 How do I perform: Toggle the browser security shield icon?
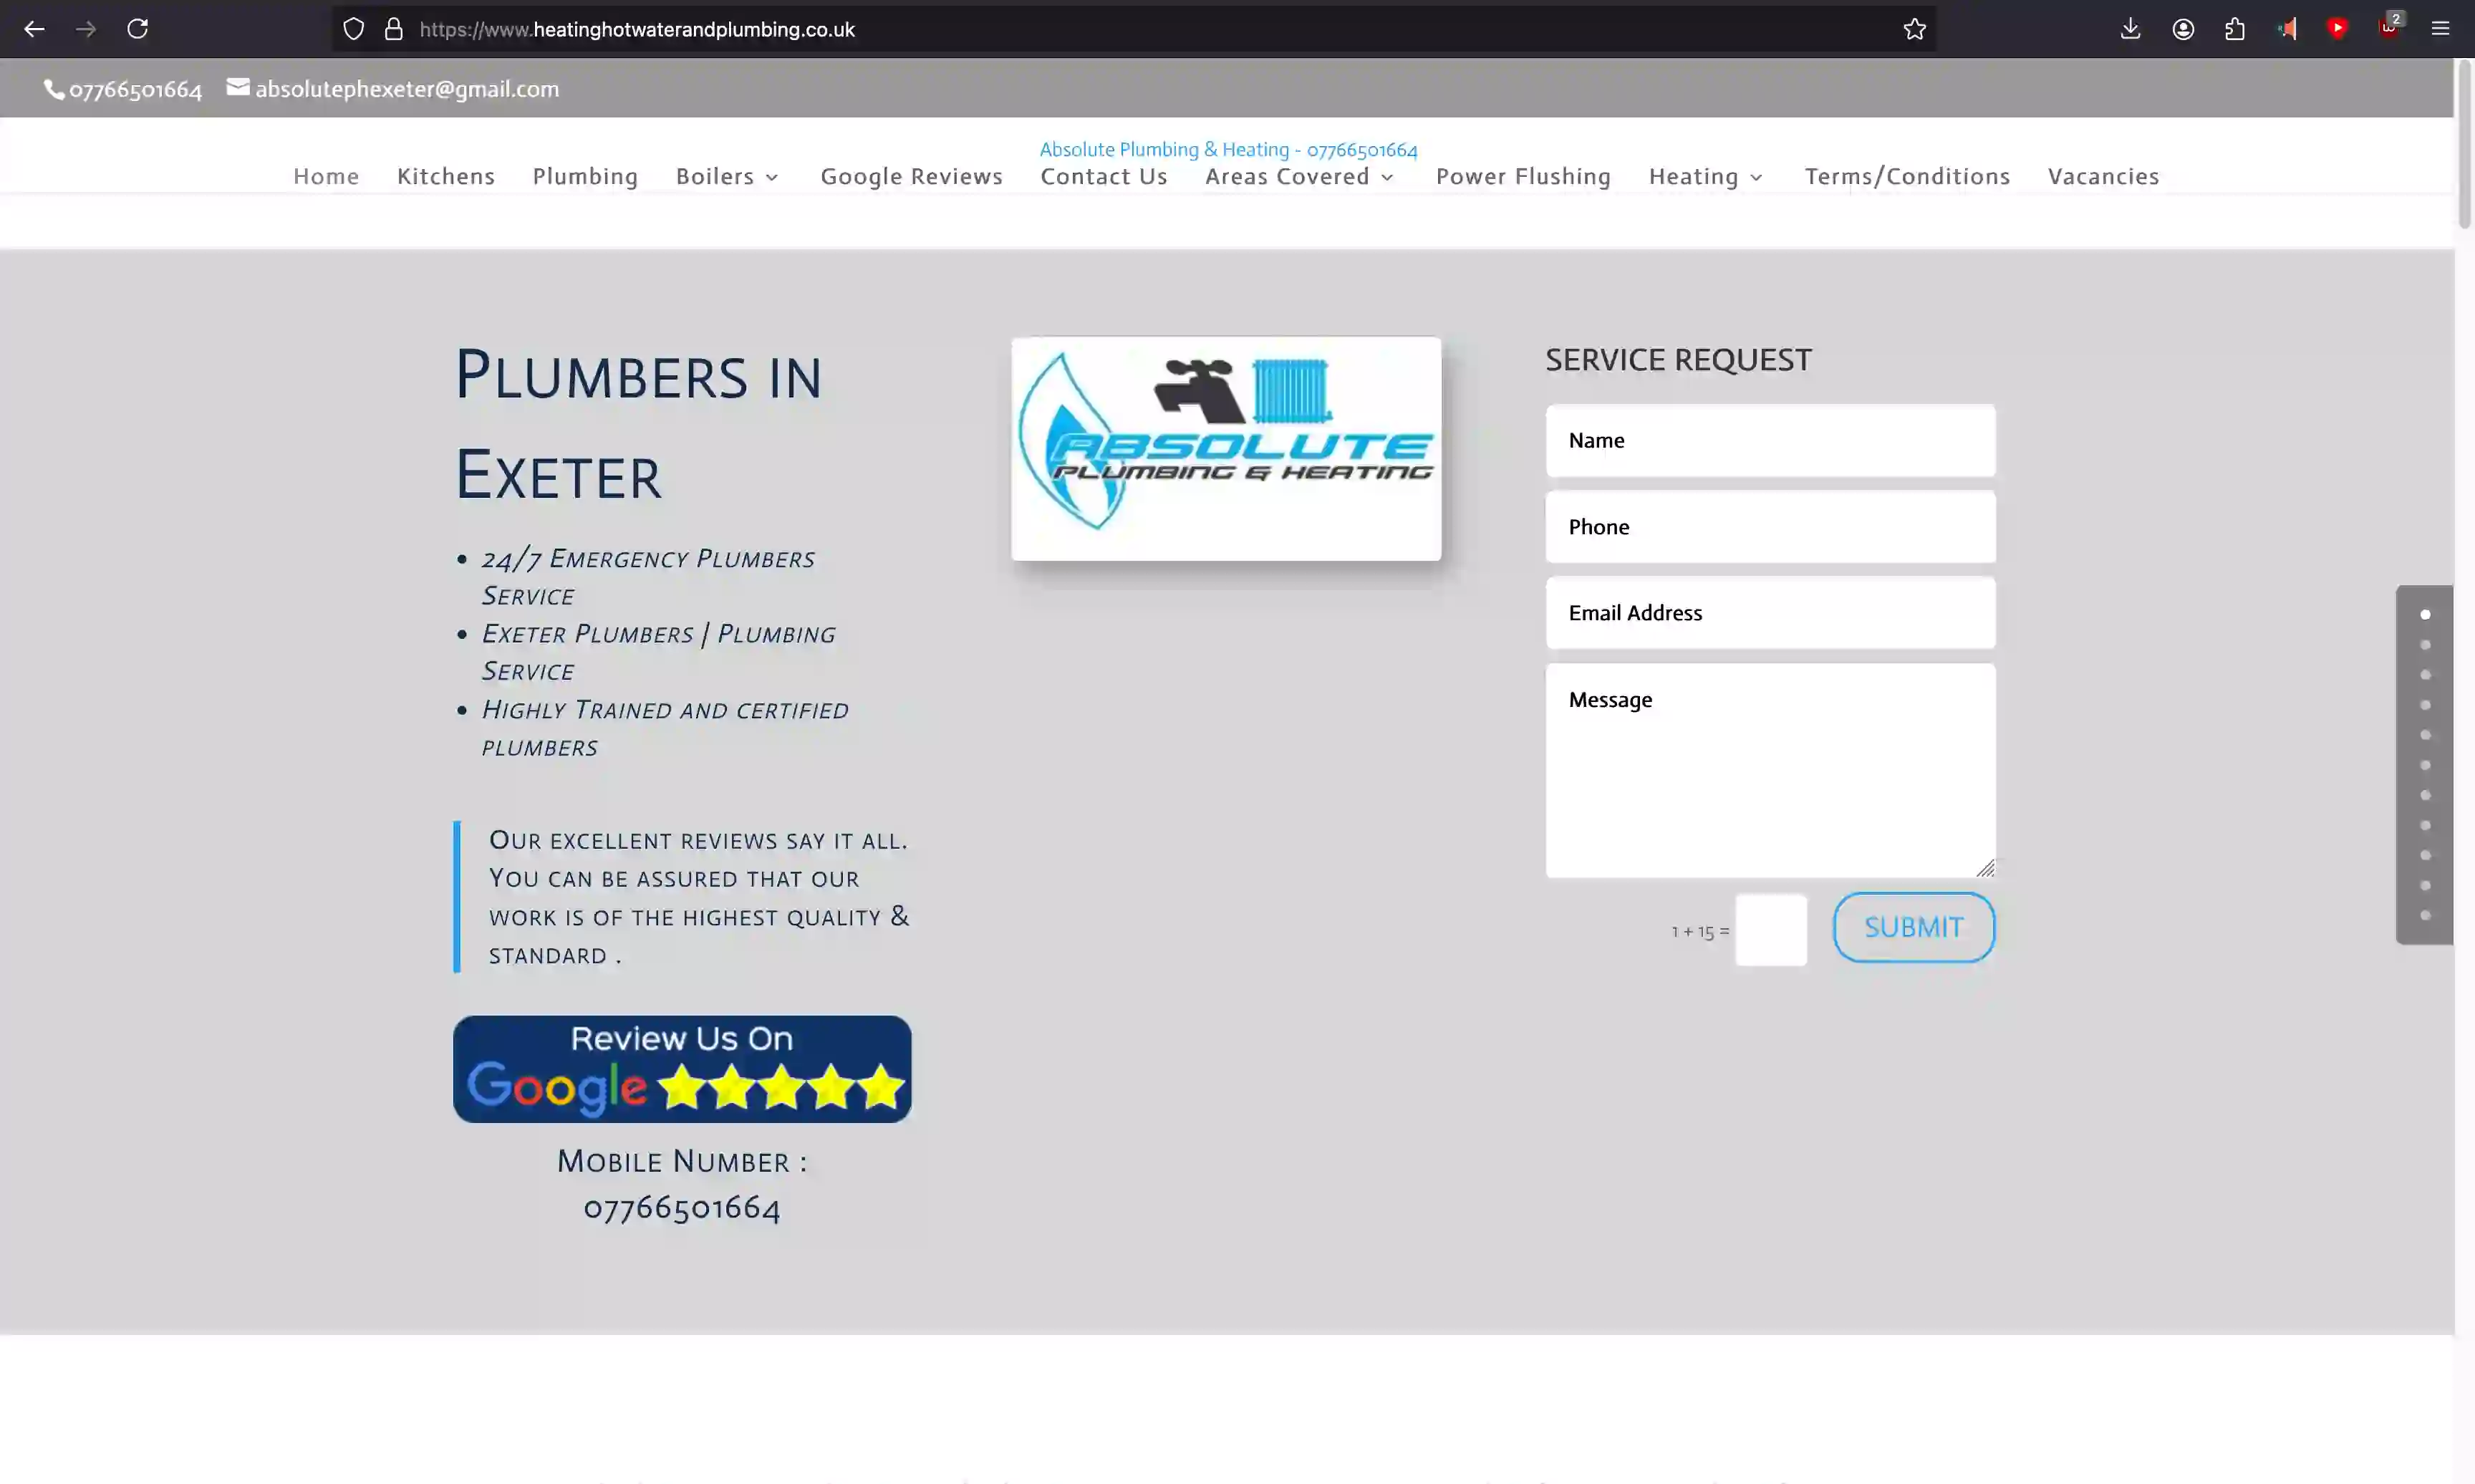pos(353,28)
